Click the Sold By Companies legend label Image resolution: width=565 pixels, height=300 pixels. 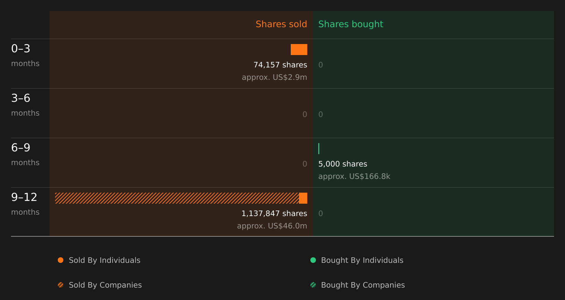click(x=105, y=285)
